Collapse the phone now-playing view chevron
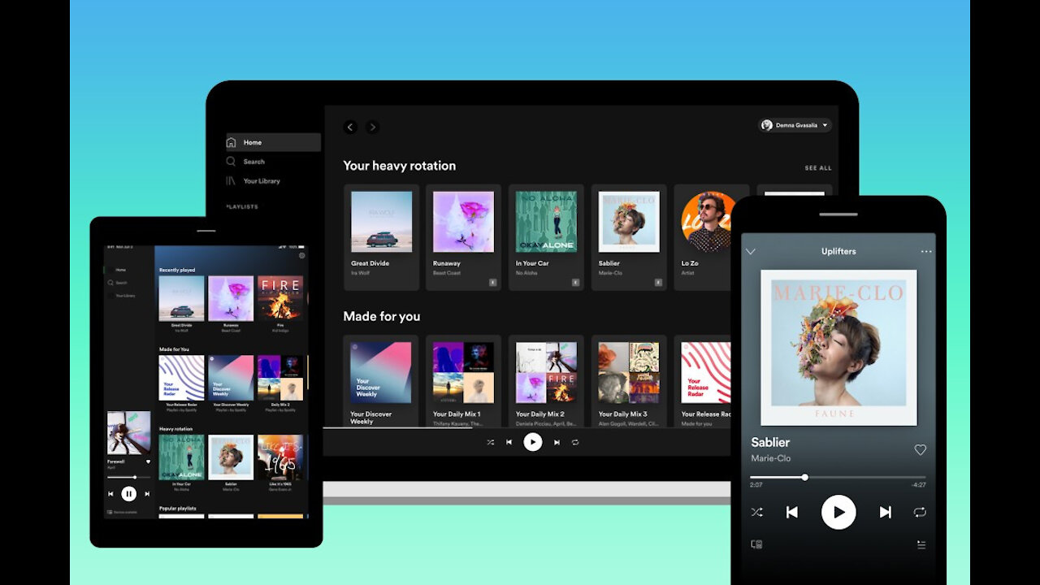This screenshot has width=1040, height=585. coord(751,252)
